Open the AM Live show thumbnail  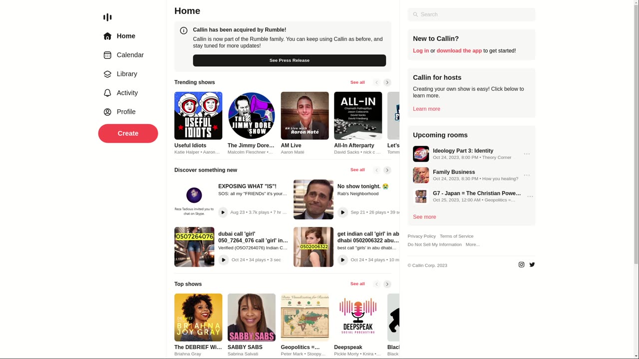[x=305, y=116]
